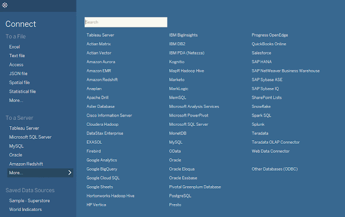Choose Progress OpenEdge
The height and width of the screenshot is (217, 345).
pyautogui.click(x=270, y=35)
